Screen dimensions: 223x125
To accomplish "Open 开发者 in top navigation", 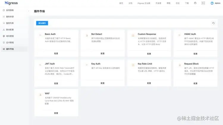I will point(158,3).
